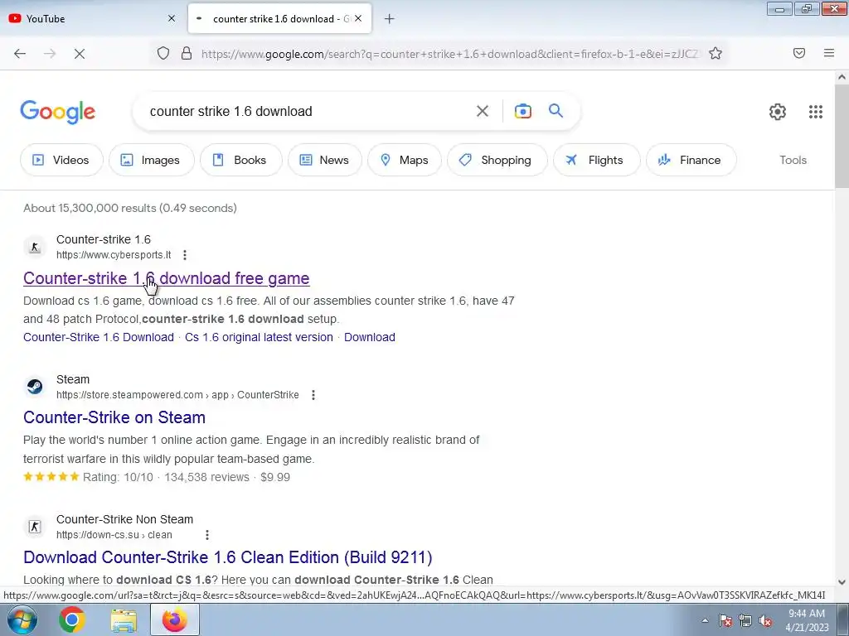Screen dimensions: 849x636
Task: Open a new tab with plus button
Action: pos(390,19)
